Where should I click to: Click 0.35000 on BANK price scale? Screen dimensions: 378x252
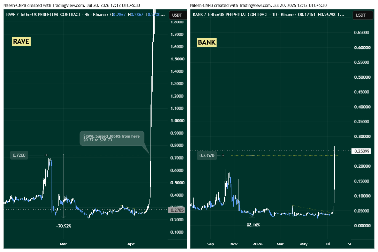point(362,122)
